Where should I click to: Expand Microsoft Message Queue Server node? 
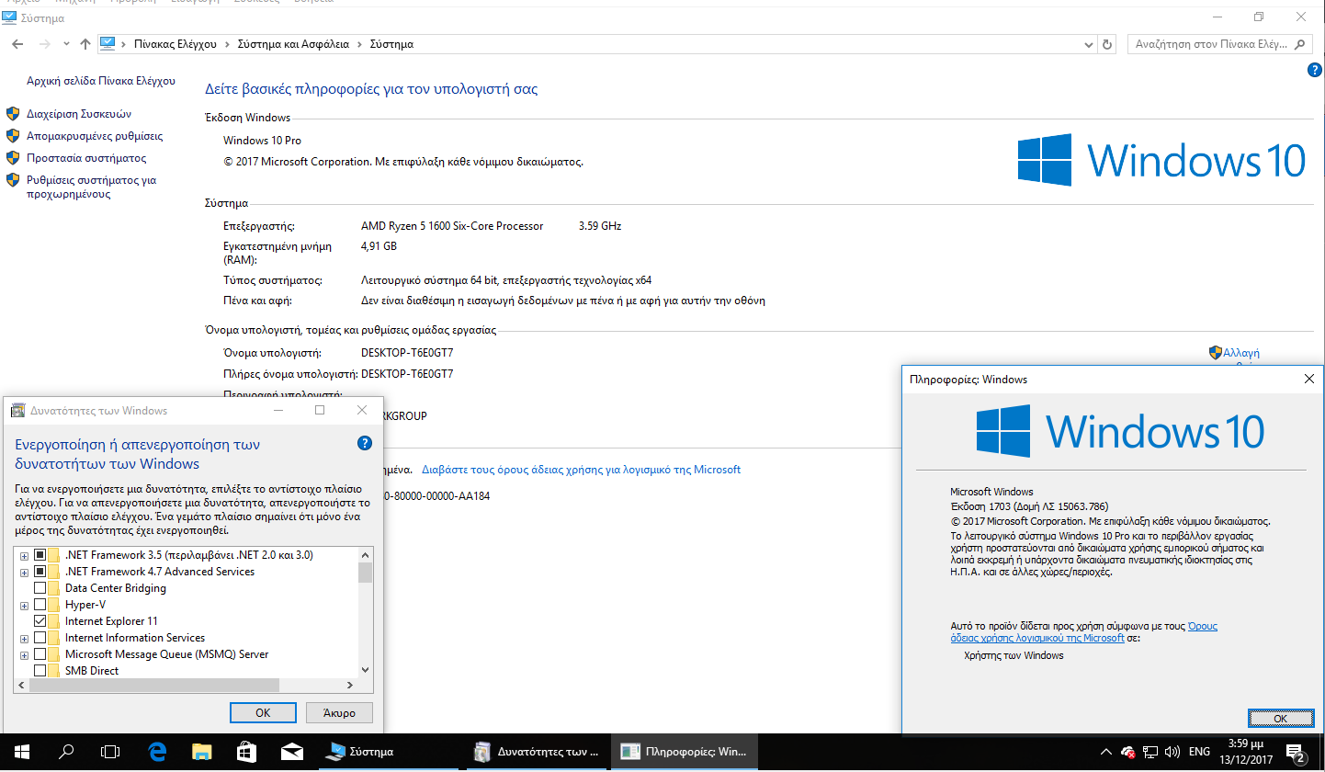[x=24, y=654]
